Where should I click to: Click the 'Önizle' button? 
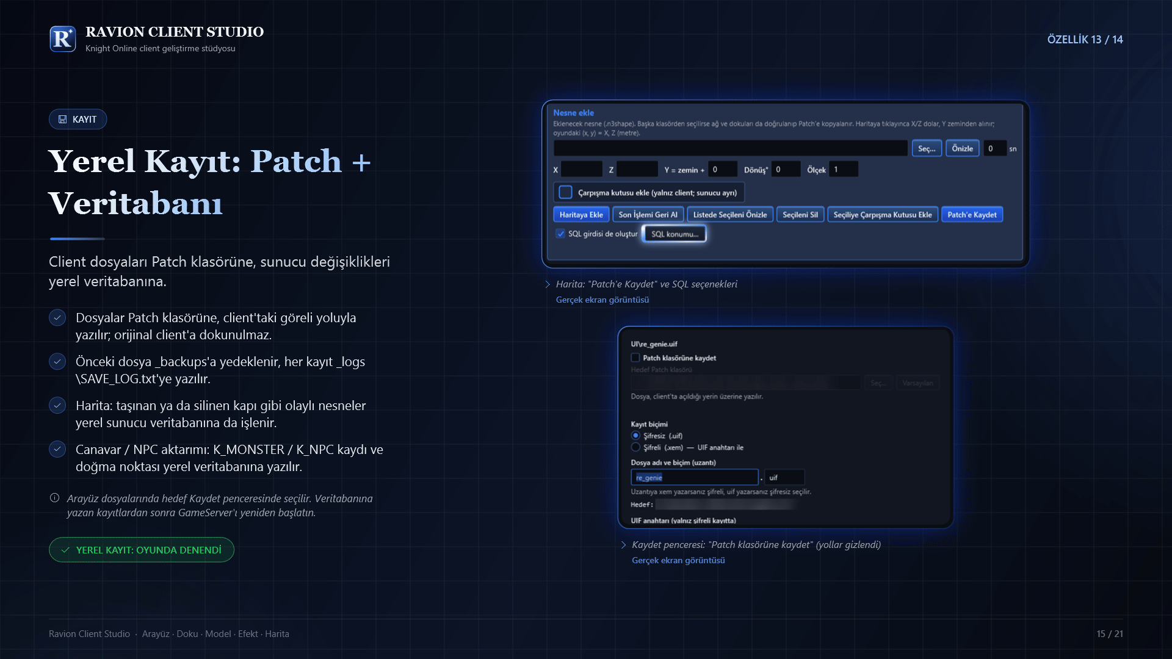[x=963, y=148]
